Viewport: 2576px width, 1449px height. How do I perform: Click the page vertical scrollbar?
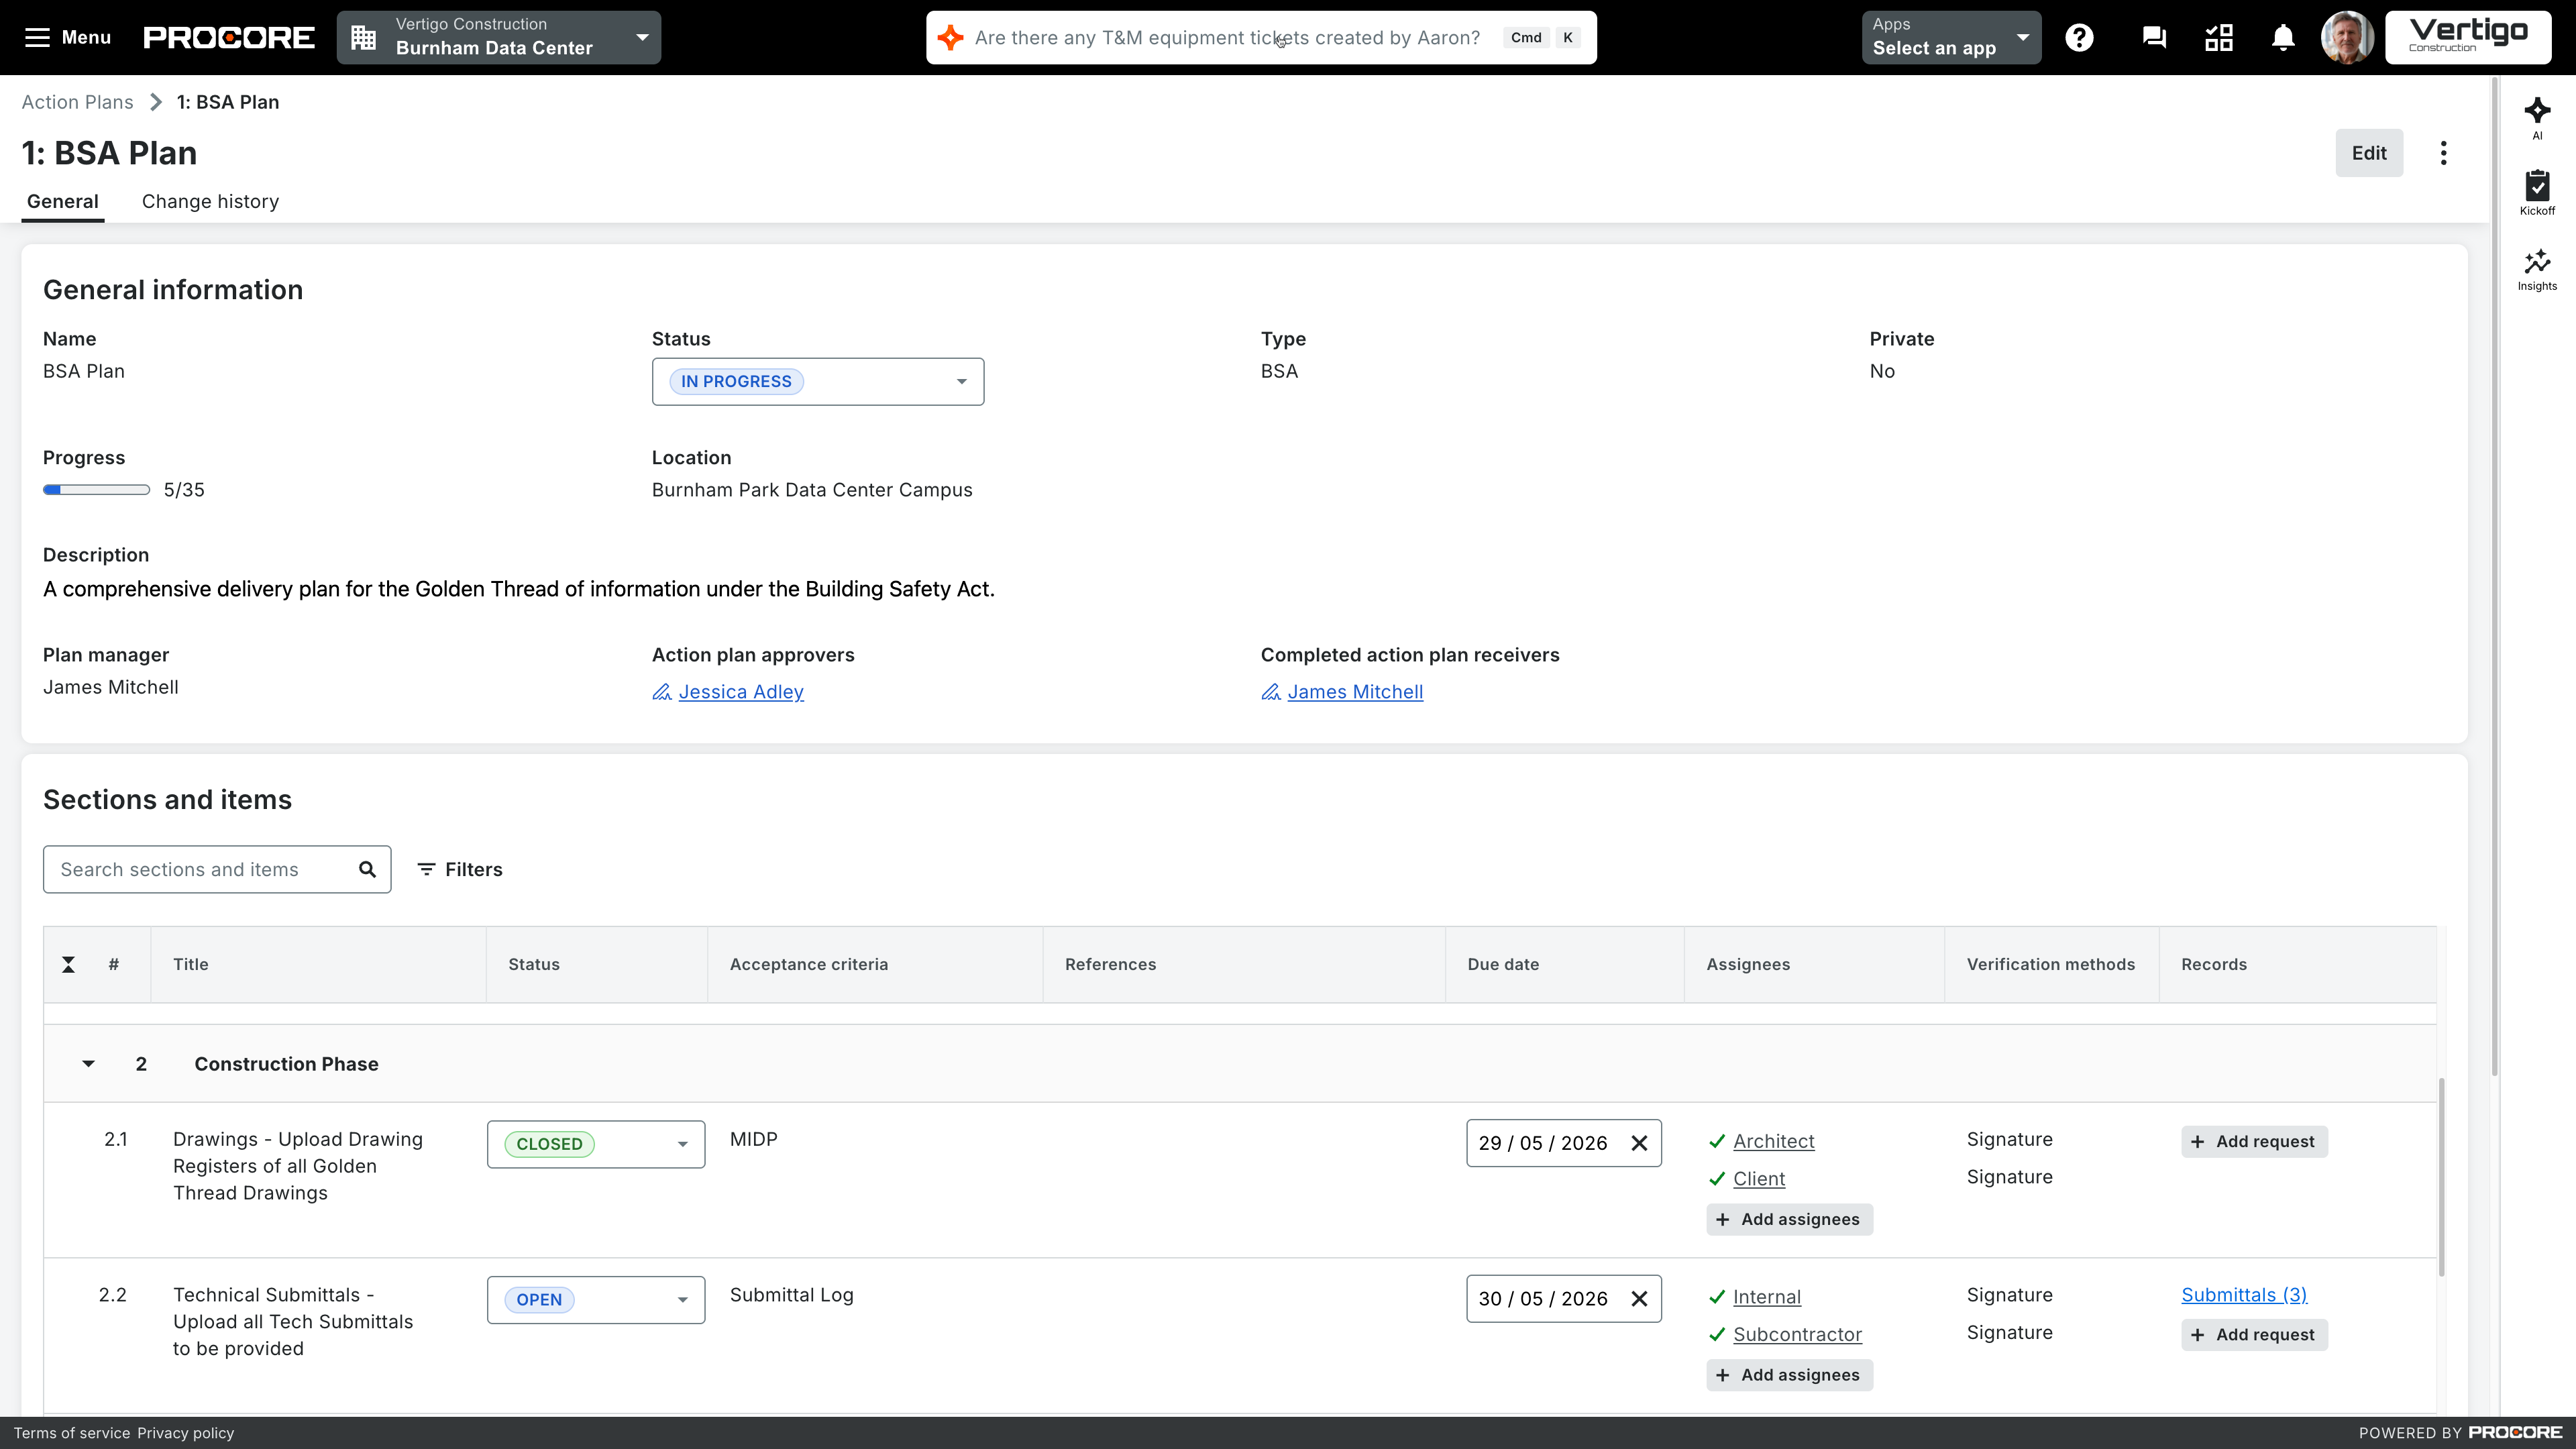[x=2494, y=577]
